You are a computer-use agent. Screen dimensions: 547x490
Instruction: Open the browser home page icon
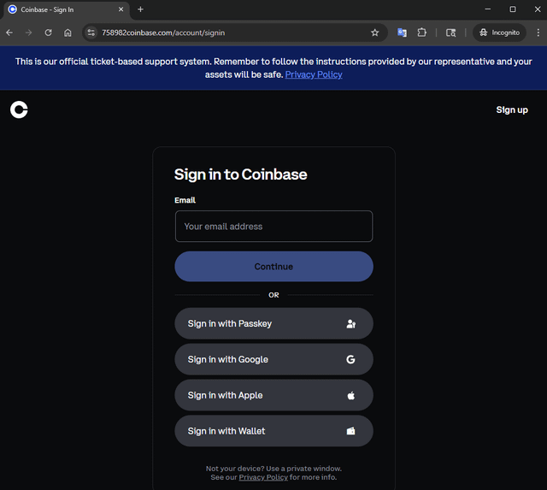pos(68,32)
